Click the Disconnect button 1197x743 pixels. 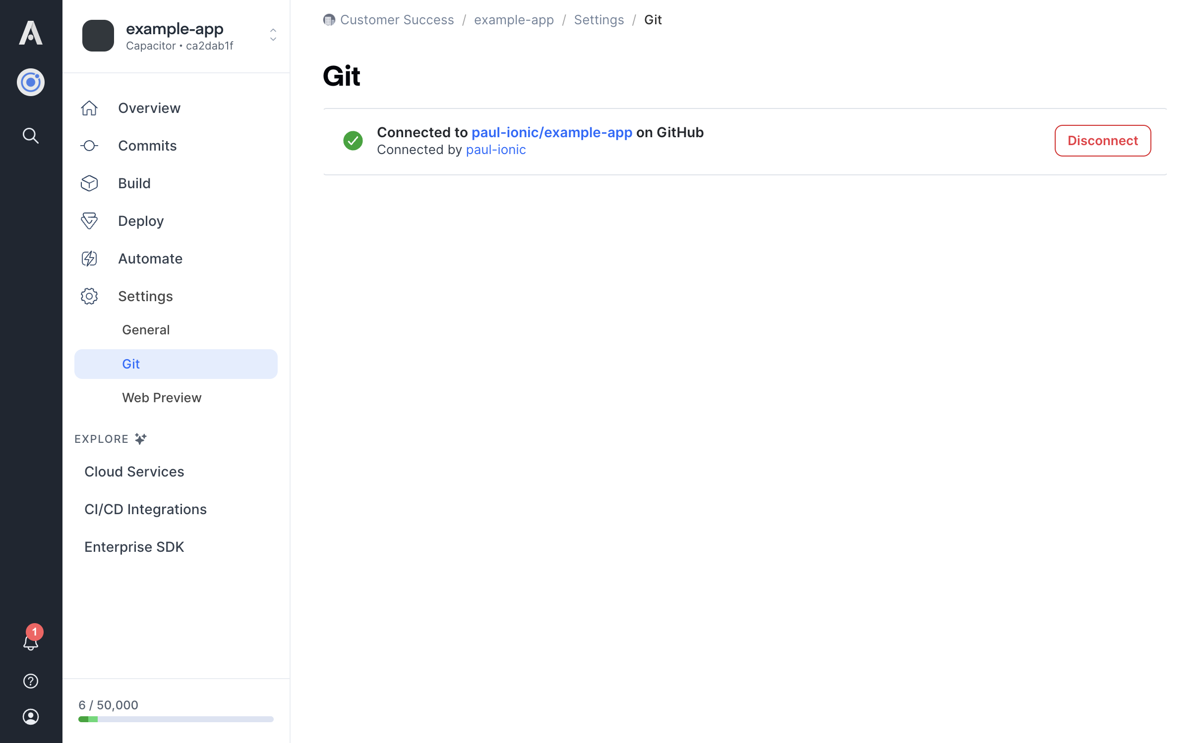pyautogui.click(x=1102, y=141)
